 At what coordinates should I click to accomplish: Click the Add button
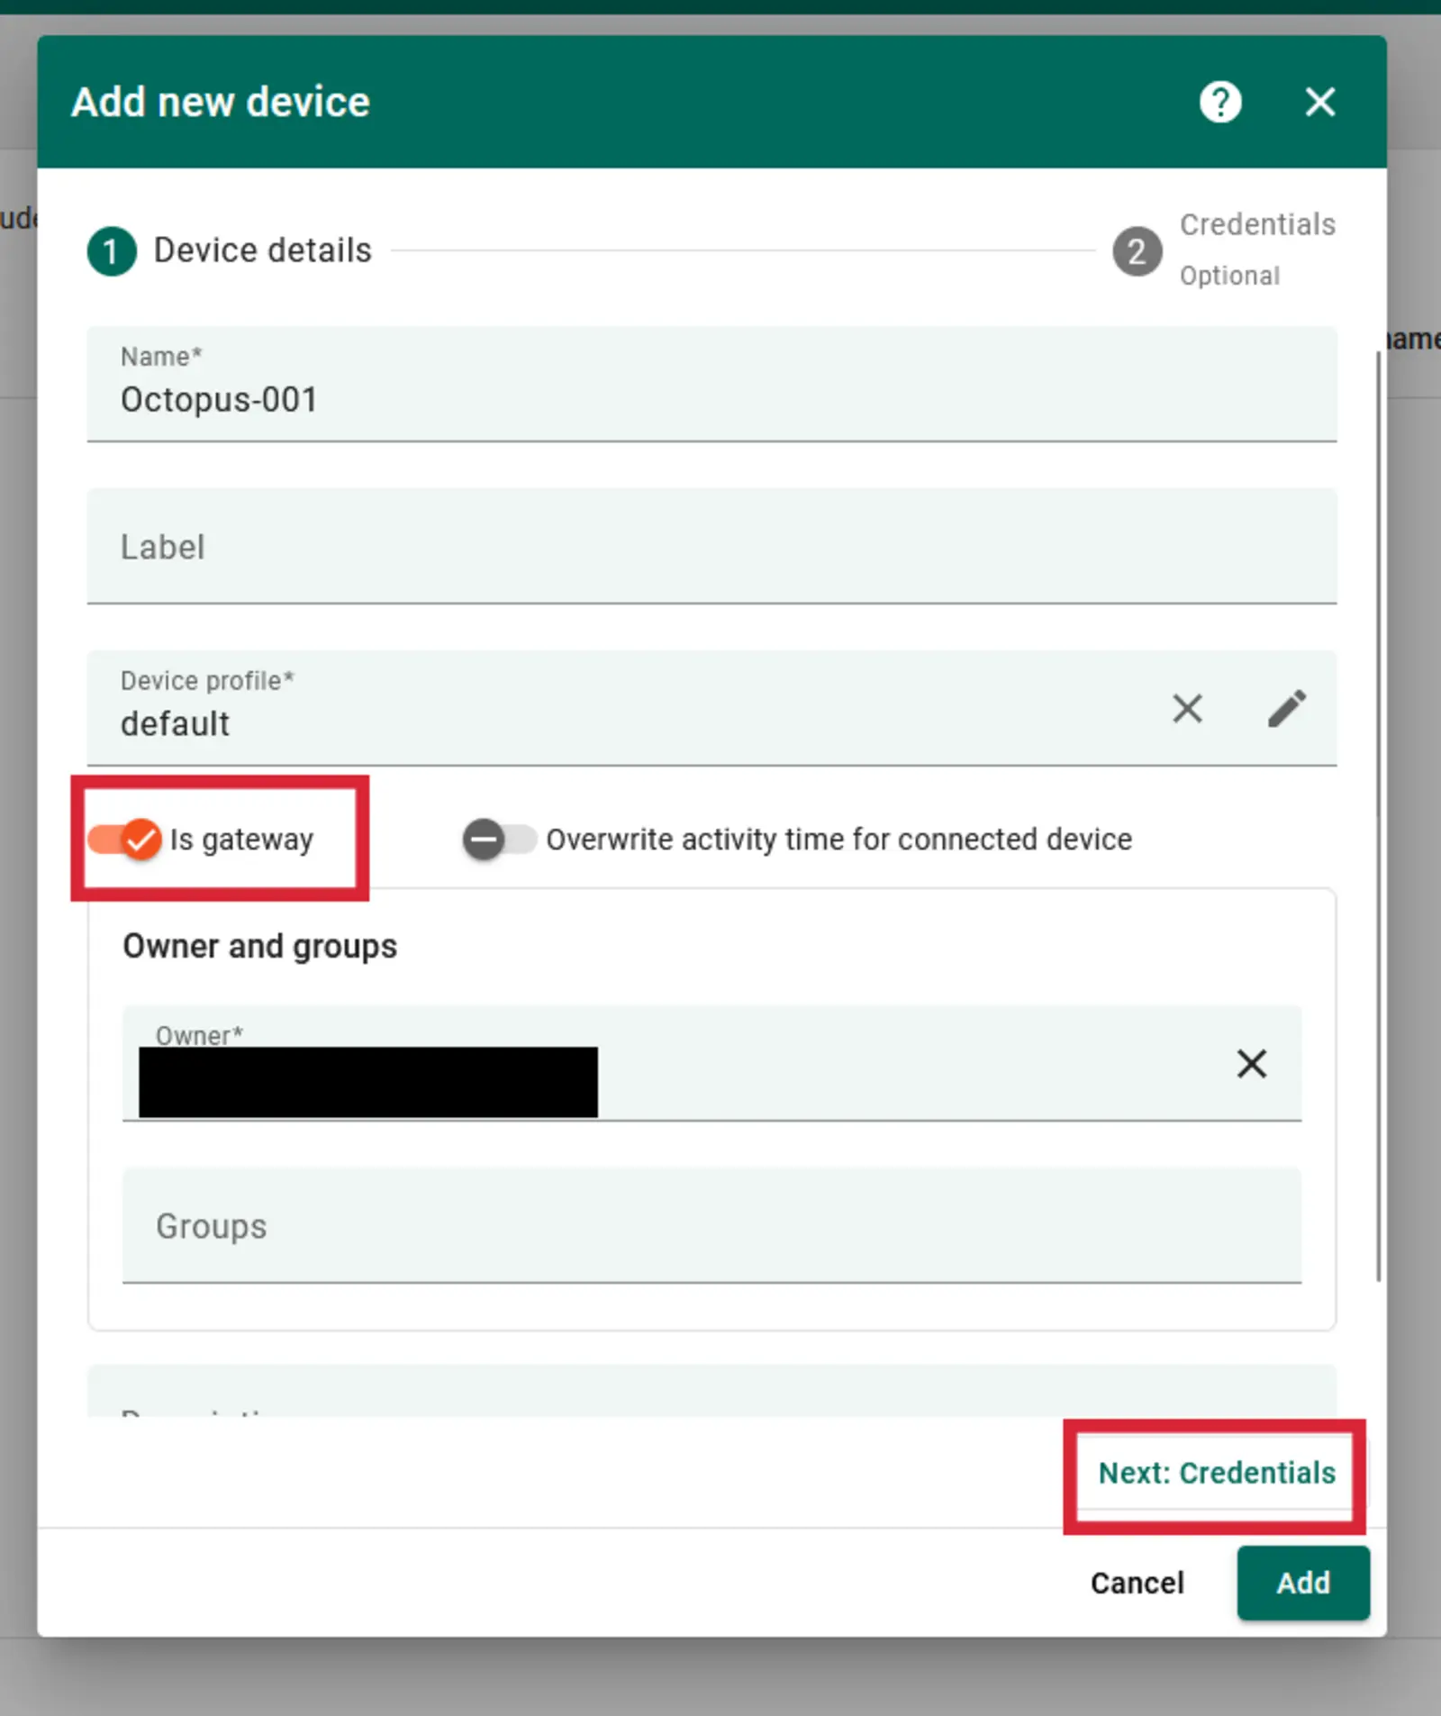tap(1302, 1583)
